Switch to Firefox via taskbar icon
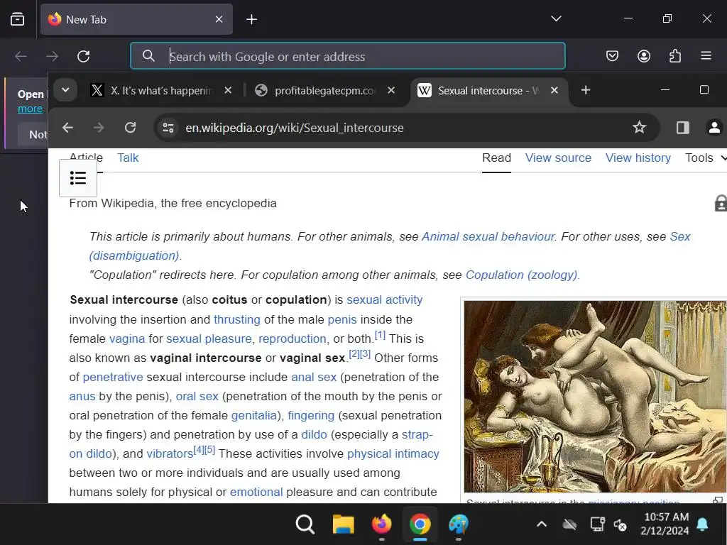727x545 pixels. pos(381,524)
